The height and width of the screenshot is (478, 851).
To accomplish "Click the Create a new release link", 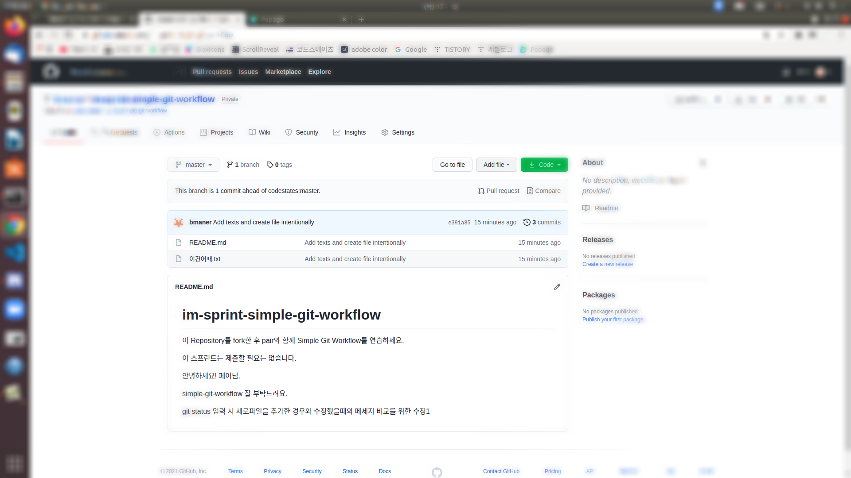I will 607,264.
